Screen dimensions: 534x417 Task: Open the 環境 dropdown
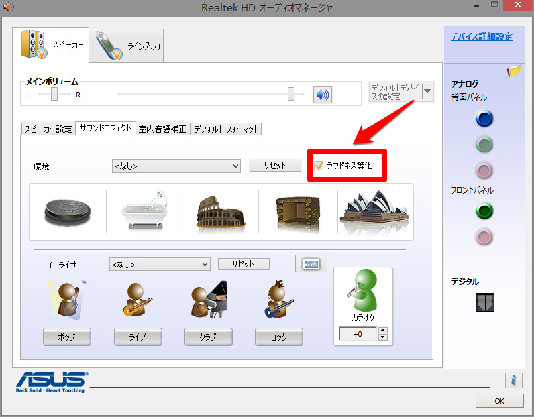point(176,166)
